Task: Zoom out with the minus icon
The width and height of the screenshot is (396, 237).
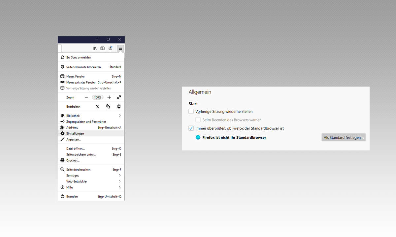Action: point(86,97)
